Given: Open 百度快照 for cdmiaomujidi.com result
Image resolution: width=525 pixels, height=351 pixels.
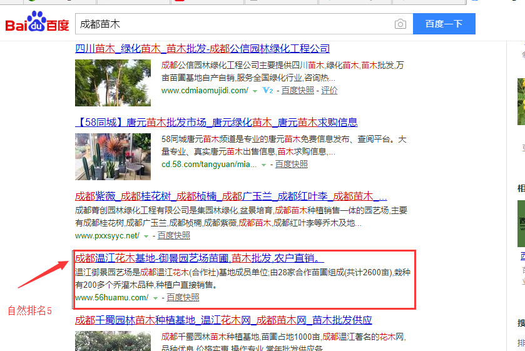Looking at the screenshot, I should click(298, 91).
